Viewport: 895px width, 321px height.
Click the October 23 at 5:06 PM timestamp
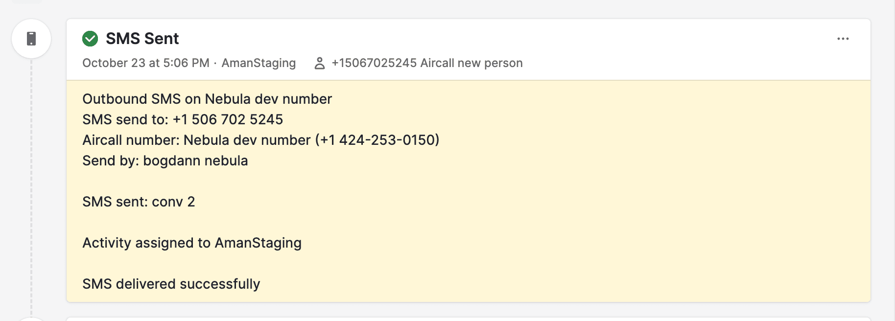pos(145,63)
